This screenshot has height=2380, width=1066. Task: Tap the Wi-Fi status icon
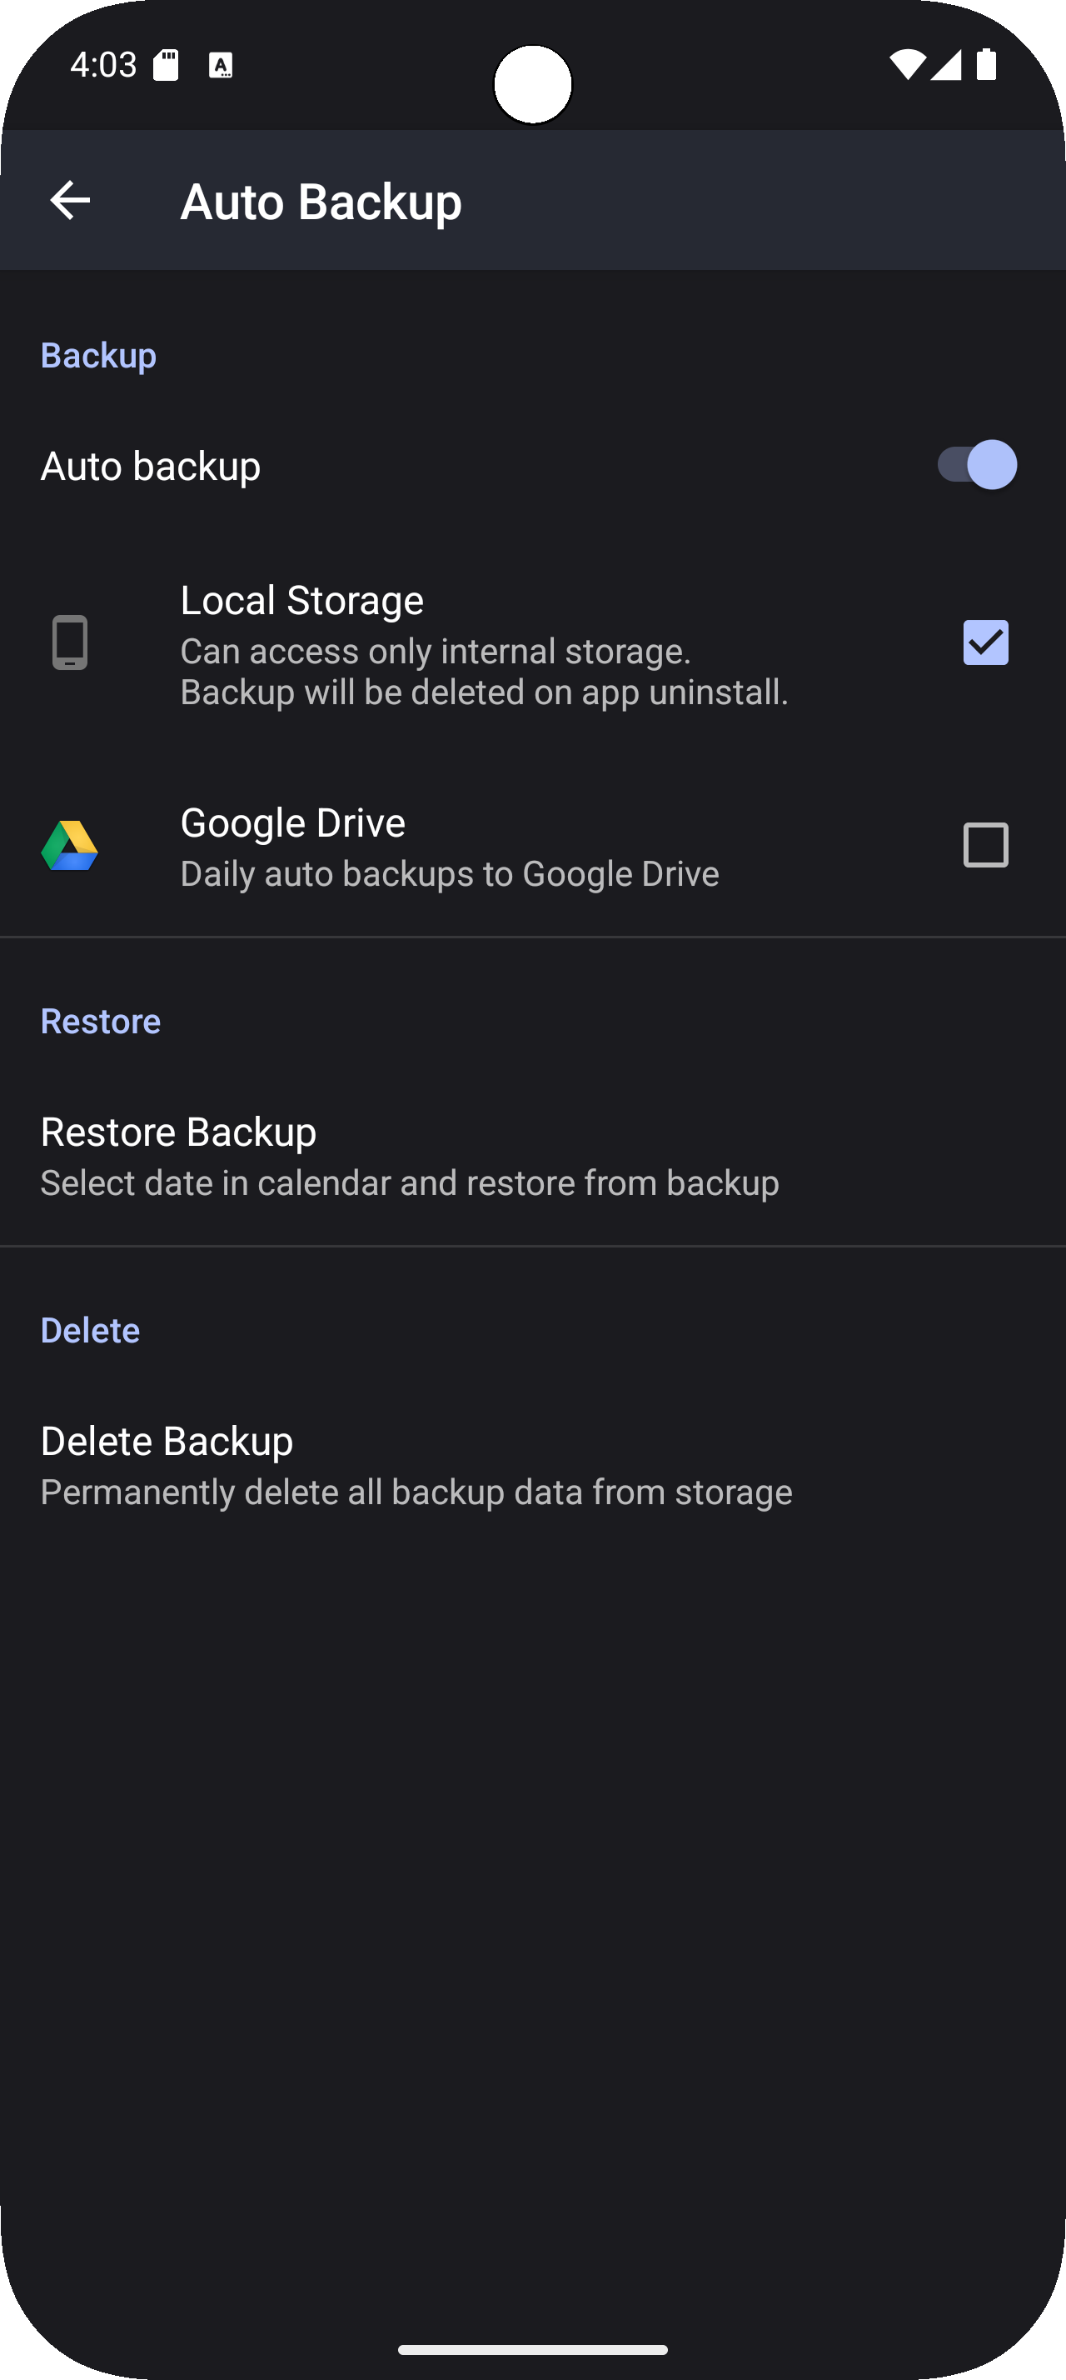(906, 65)
